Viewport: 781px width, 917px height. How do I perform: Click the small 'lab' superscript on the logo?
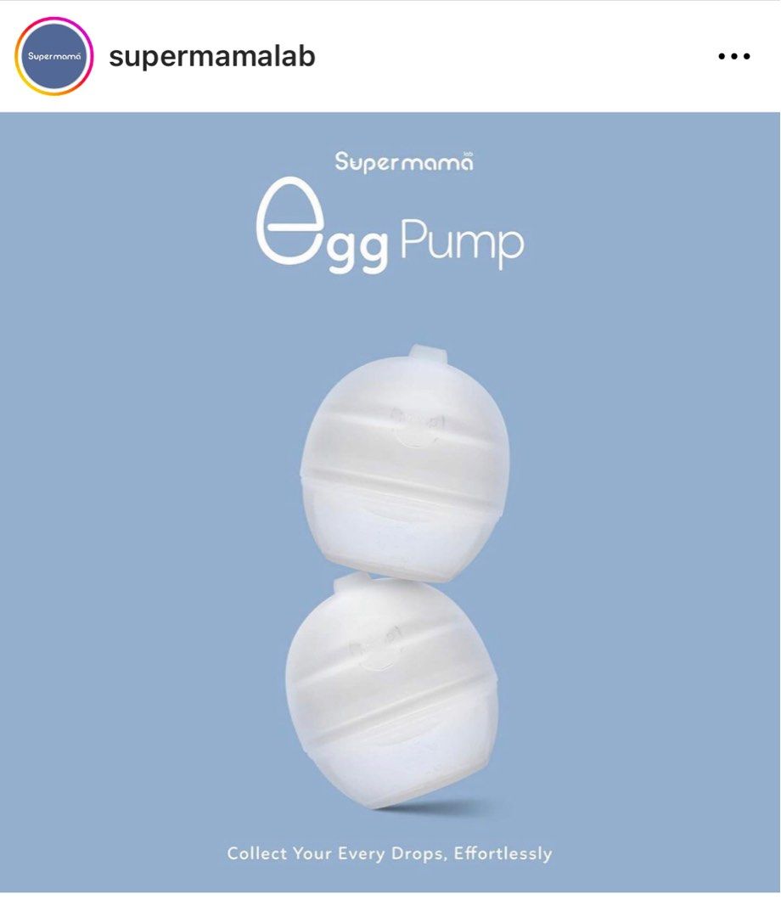pyautogui.click(x=468, y=154)
